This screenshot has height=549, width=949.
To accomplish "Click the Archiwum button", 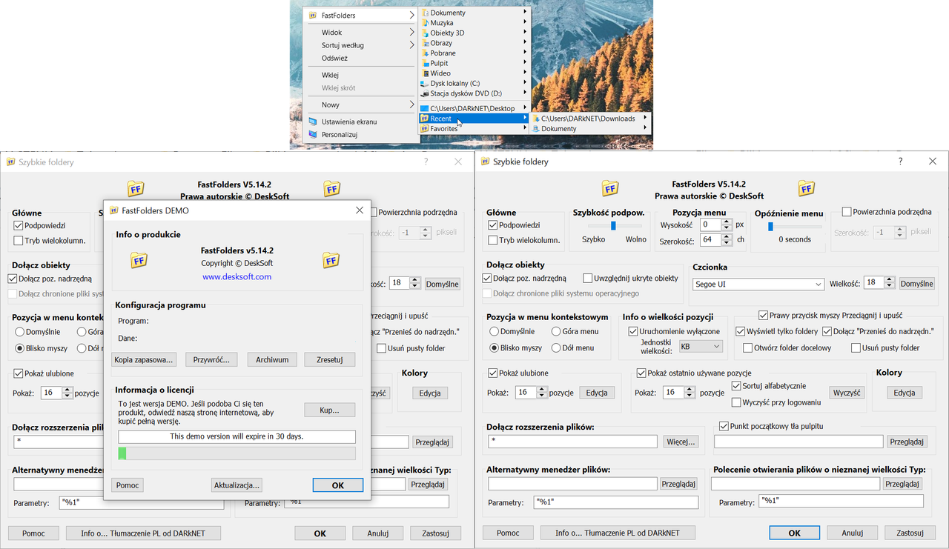I will click(x=272, y=359).
